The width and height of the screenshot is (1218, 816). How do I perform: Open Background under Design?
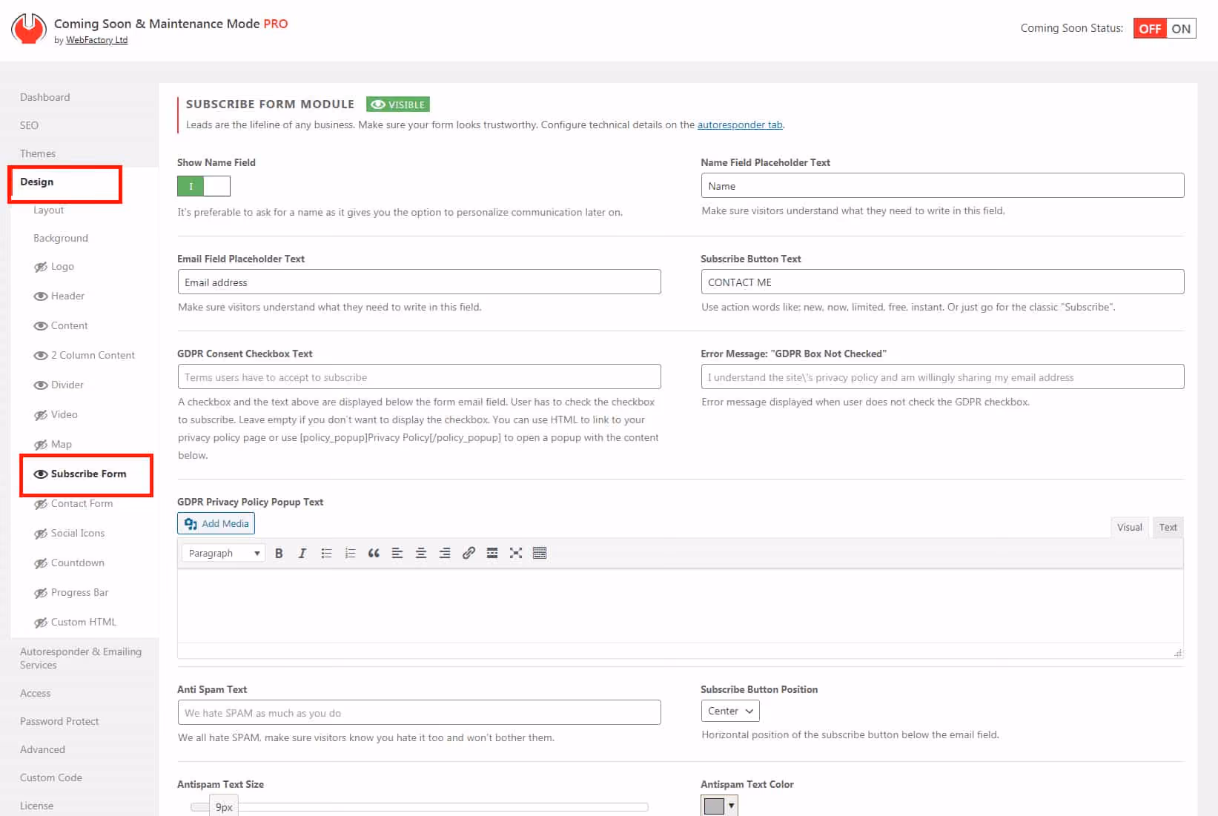pos(61,238)
